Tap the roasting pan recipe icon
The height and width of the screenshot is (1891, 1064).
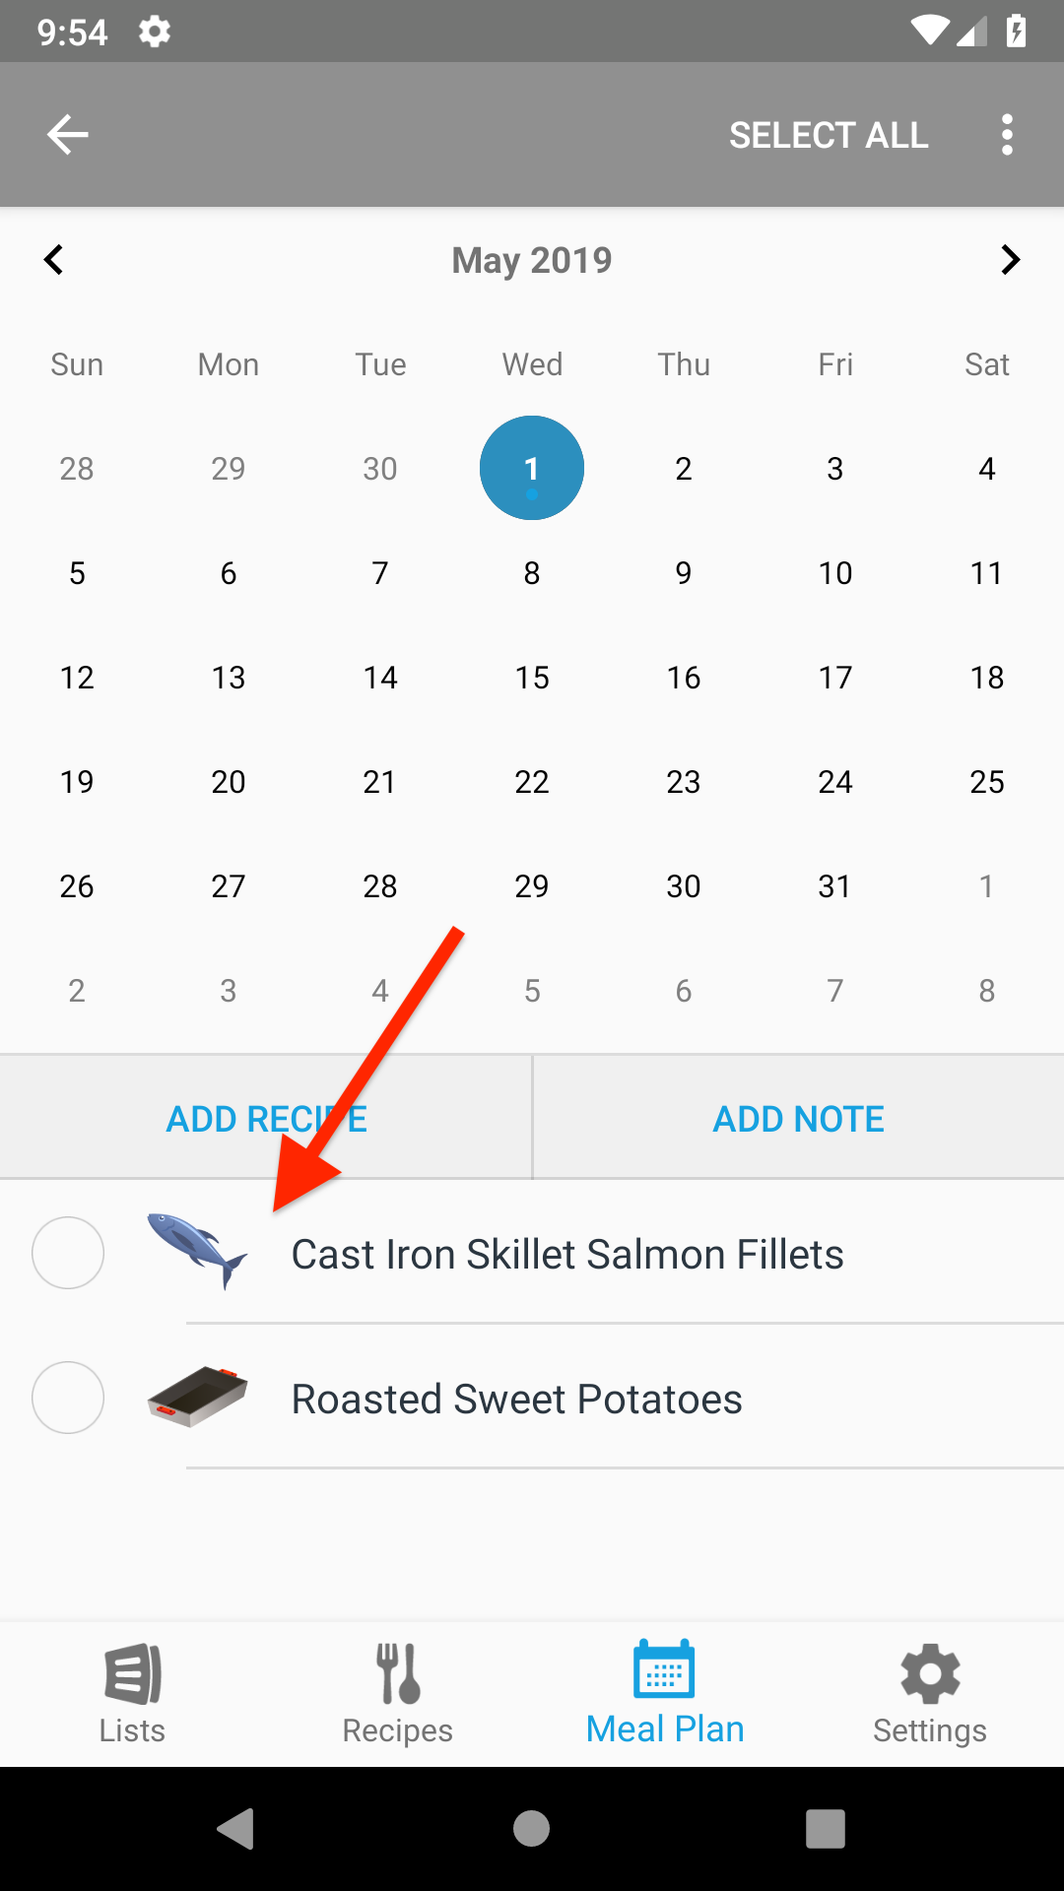(x=197, y=1397)
